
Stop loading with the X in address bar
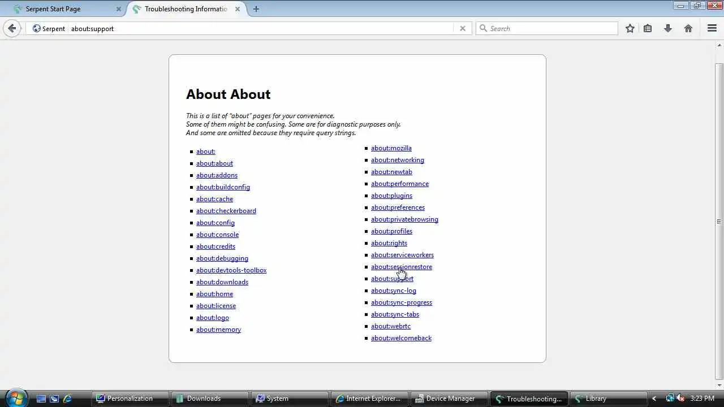463,28
